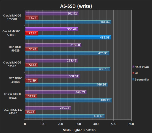This screenshot has width=152, height=133.
Task: Click the 400 axis tick label
Action: tap(96, 124)
